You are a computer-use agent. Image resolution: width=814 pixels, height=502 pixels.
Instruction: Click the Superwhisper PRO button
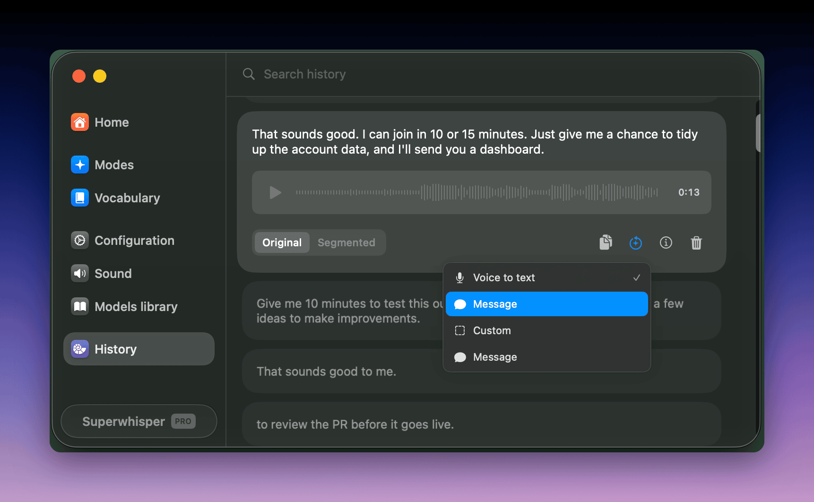pyautogui.click(x=139, y=421)
